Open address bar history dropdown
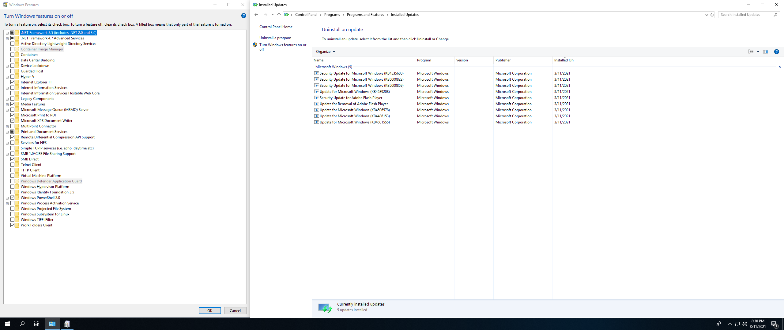Viewport: 784px width, 330px height. 707,15
